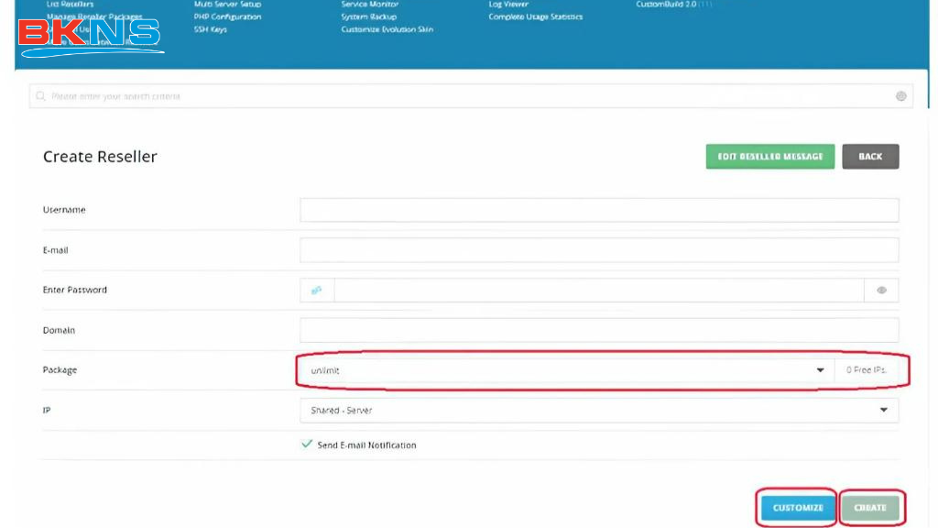
Task: Go to PHP Configuration
Action: pos(227,16)
